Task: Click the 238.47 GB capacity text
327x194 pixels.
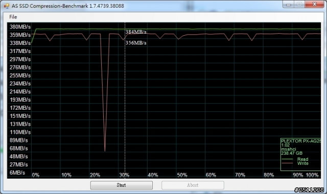Action: pyautogui.click(x=292, y=153)
